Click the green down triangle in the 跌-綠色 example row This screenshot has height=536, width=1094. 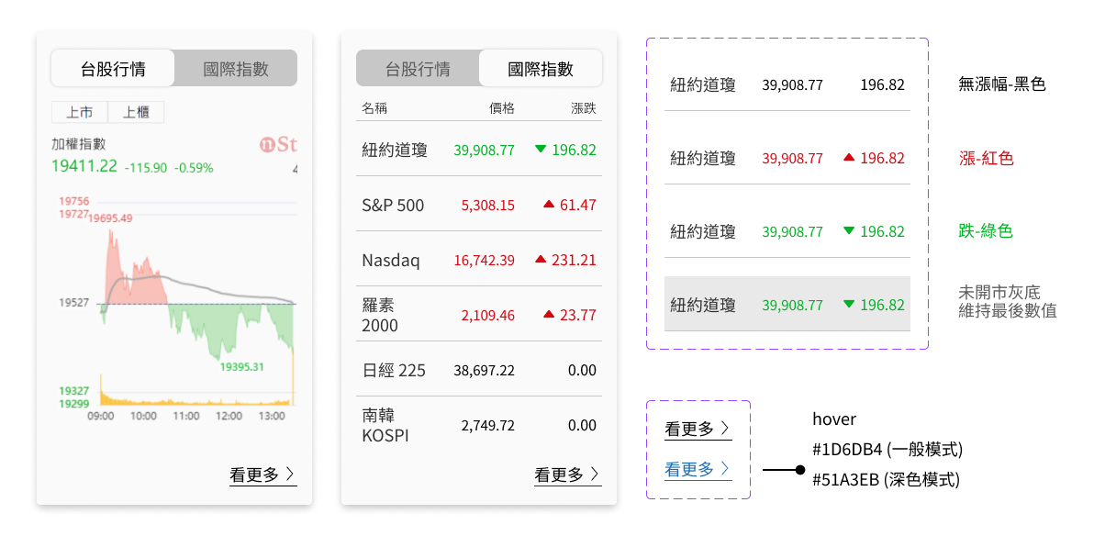click(848, 231)
